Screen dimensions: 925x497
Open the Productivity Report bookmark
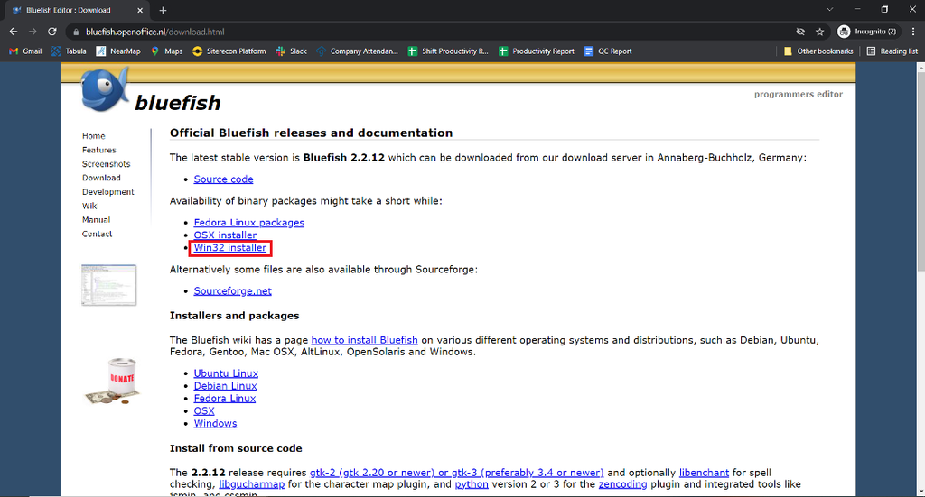click(x=537, y=51)
